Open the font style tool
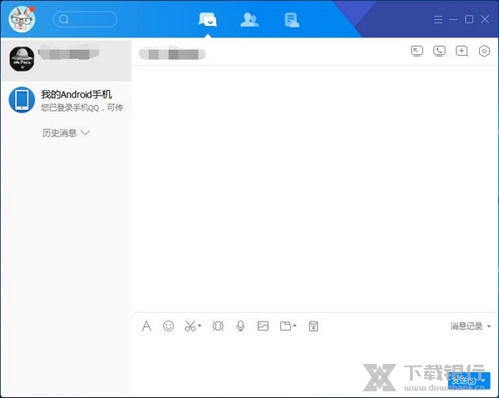 tap(146, 326)
